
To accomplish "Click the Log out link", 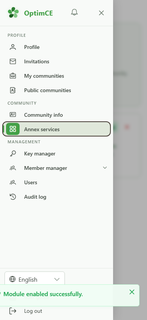I will pos(33,311).
